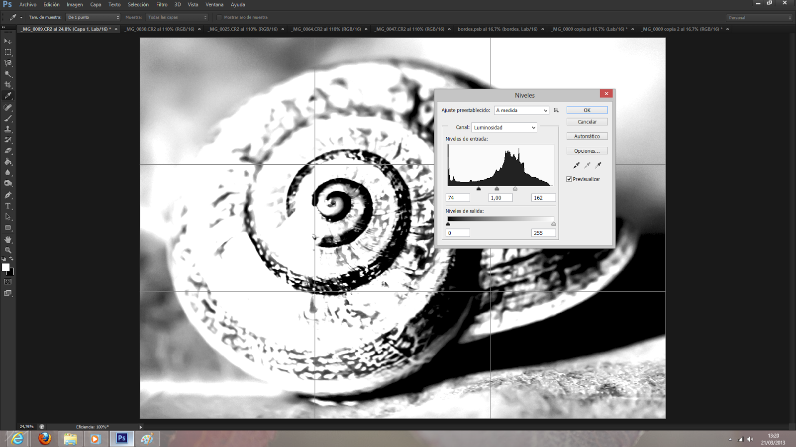
Task: Select the Paint Bucket tool
Action: pyautogui.click(x=8, y=162)
